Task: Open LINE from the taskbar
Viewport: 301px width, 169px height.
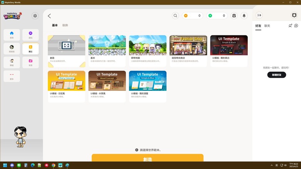Action: click(x=19, y=166)
